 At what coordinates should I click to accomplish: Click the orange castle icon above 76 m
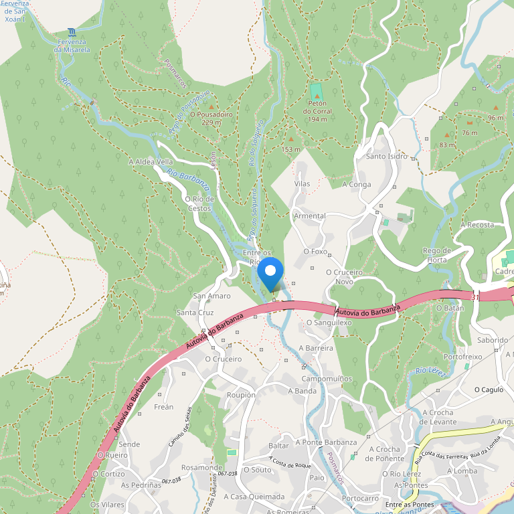[470, 123]
